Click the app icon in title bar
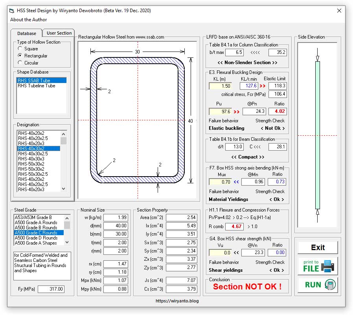The width and height of the screenshot is (353, 315). point(13,11)
